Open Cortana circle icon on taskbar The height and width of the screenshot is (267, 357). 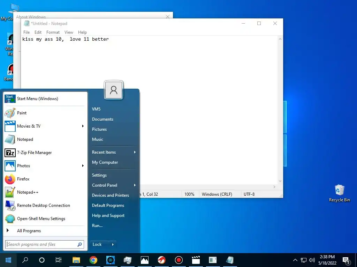[x=42, y=260]
